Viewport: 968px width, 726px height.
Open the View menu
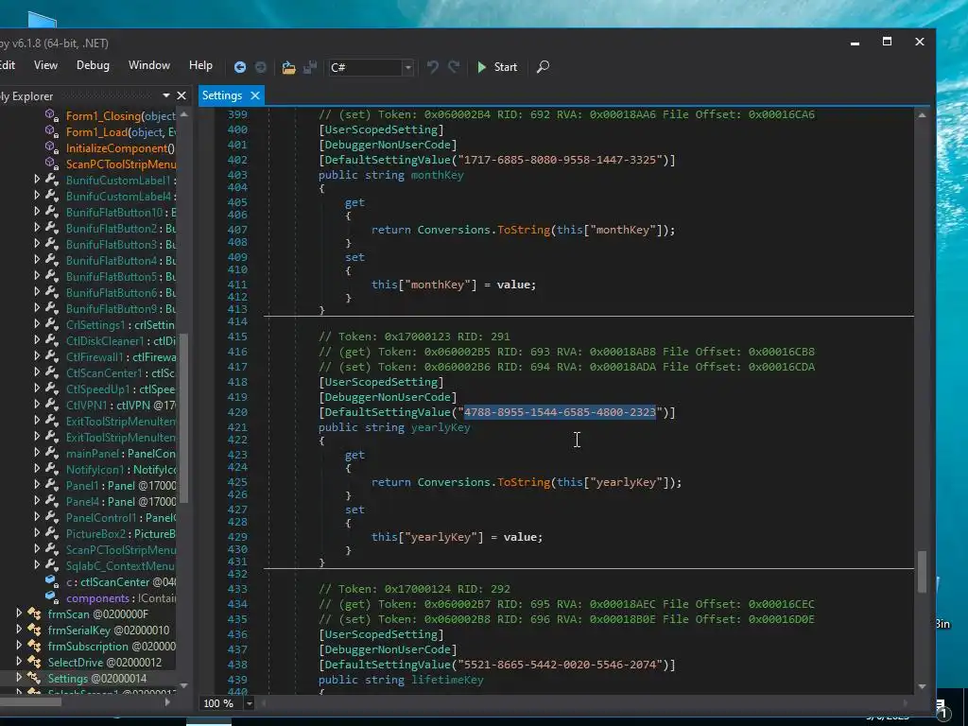pyautogui.click(x=45, y=65)
